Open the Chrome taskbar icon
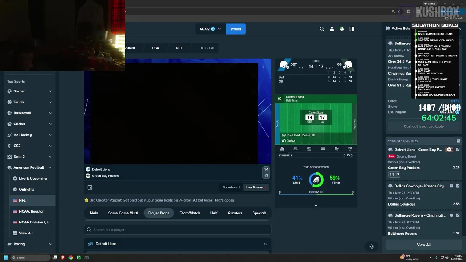The width and height of the screenshot is (466, 262). tap(71, 258)
